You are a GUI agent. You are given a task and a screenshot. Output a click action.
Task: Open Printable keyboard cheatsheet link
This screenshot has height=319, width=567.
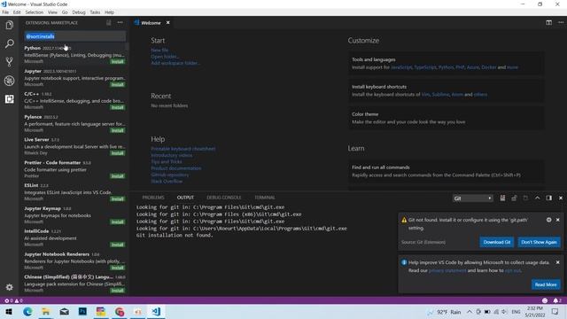[x=183, y=149]
